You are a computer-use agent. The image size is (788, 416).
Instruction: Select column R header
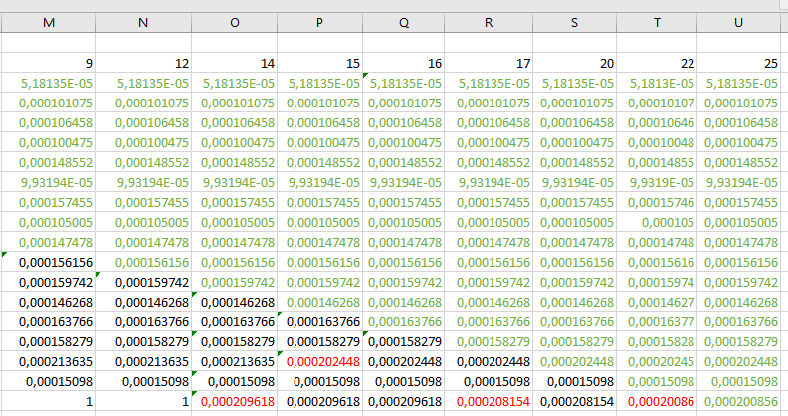(x=489, y=23)
